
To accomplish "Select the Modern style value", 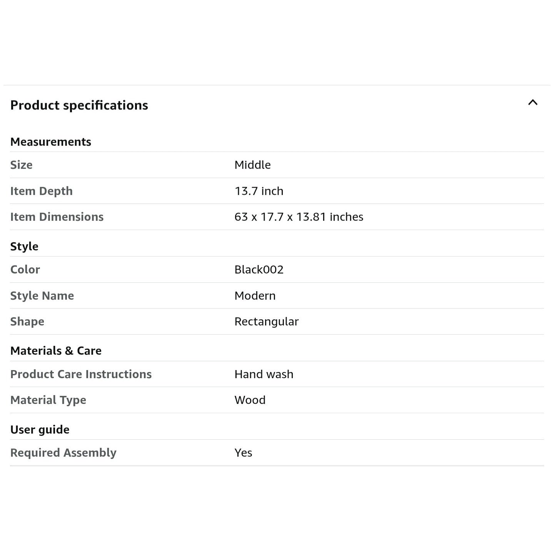I will click(255, 296).
